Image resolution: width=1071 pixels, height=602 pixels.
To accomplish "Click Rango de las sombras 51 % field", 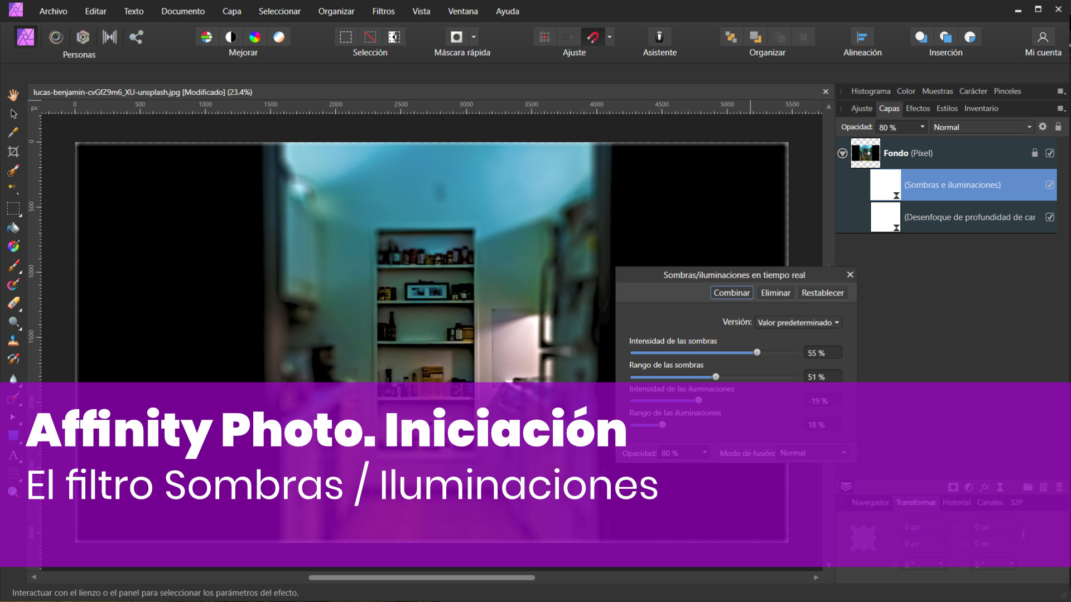I will pyautogui.click(x=823, y=377).
